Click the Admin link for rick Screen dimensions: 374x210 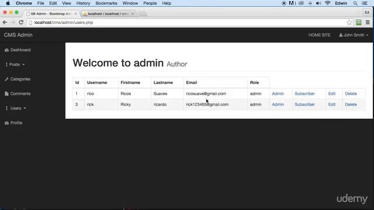pyautogui.click(x=278, y=104)
